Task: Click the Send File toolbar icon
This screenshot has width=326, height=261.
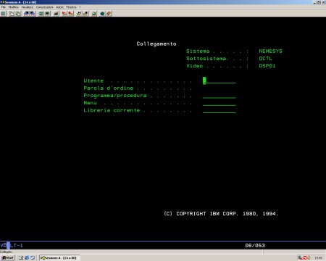Action: (26, 14)
